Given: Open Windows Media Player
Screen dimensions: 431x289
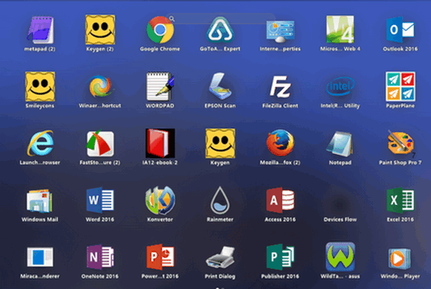Looking at the screenshot, I should click(399, 258).
